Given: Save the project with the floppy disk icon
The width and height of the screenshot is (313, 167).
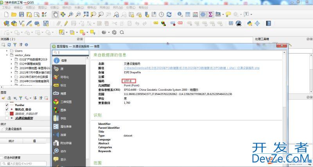Looking at the screenshot, I should tap(22, 14).
